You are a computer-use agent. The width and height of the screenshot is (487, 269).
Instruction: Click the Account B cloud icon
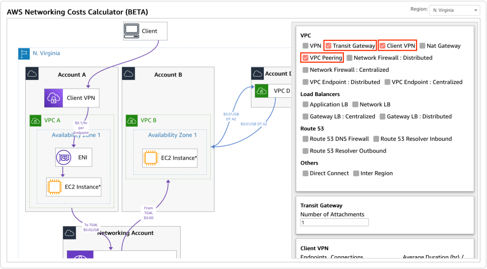tap(128, 74)
